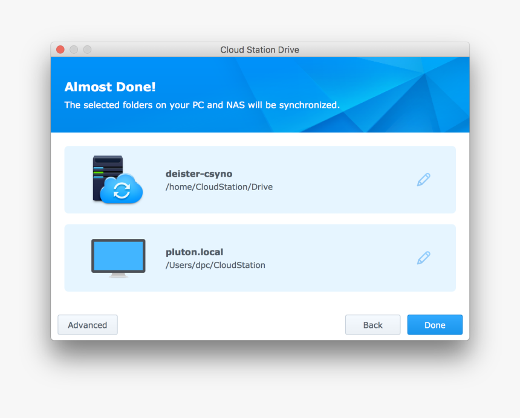Select the deister-csyno server name
The height and width of the screenshot is (418, 520).
click(199, 174)
